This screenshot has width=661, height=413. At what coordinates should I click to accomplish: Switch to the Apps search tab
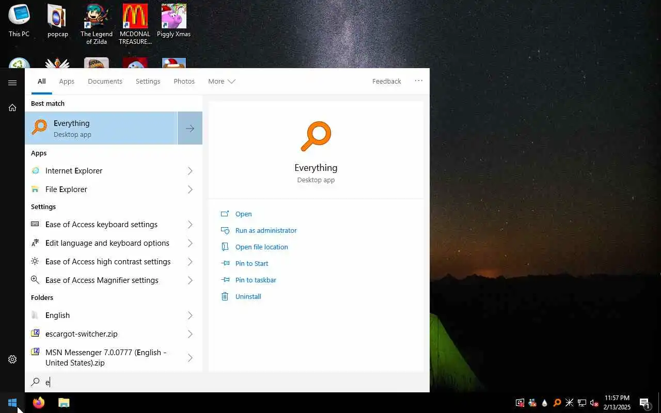tap(67, 82)
